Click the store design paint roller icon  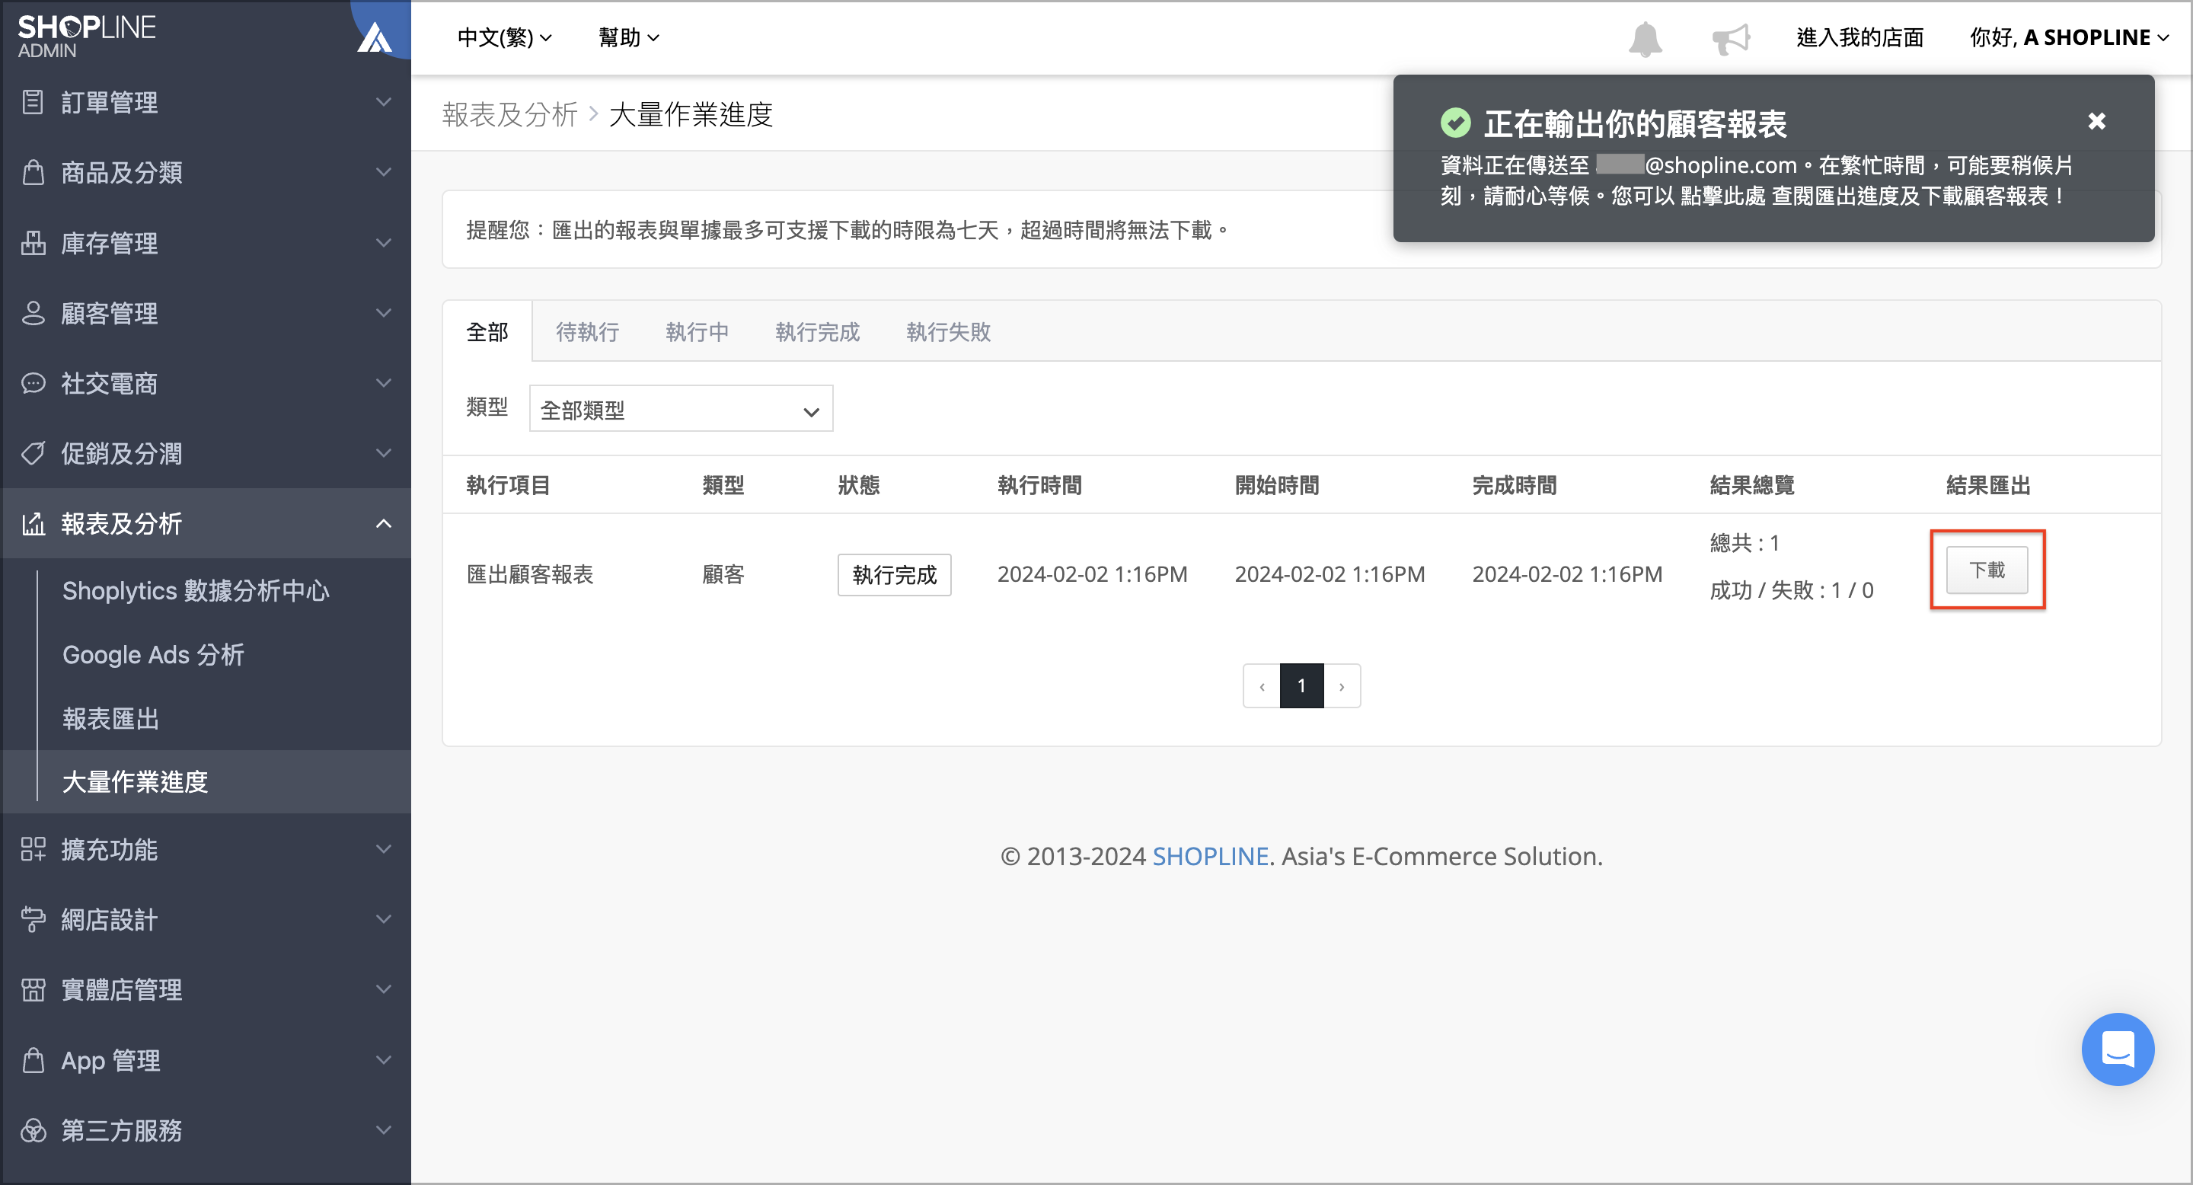(34, 919)
